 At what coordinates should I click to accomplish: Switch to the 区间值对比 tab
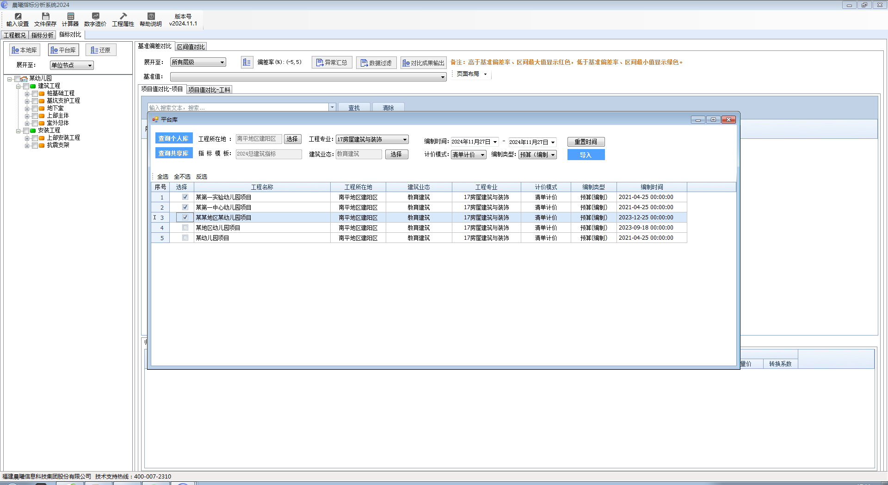coord(191,47)
